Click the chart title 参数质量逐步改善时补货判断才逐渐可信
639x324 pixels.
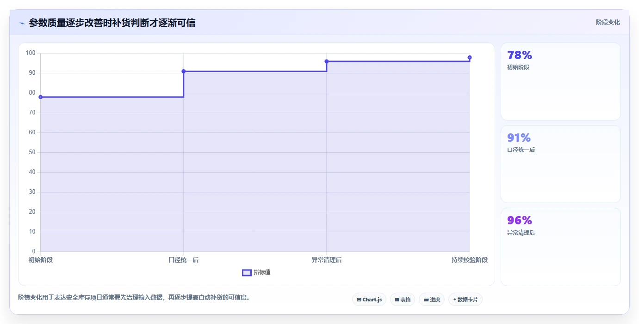[112, 23]
